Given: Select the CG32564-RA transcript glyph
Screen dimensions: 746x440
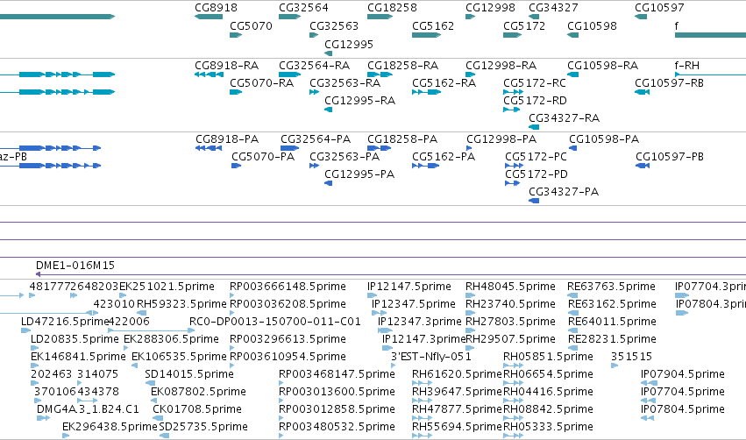Looking at the screenshot, I should point(290,75).
